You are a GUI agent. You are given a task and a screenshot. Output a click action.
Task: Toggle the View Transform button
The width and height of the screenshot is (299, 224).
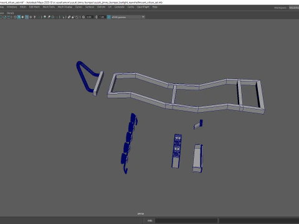click(x=109, y=17)
